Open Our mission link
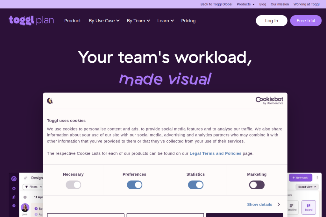The width and height of the screenshot is (326, 217). click(x=280, y=4)
